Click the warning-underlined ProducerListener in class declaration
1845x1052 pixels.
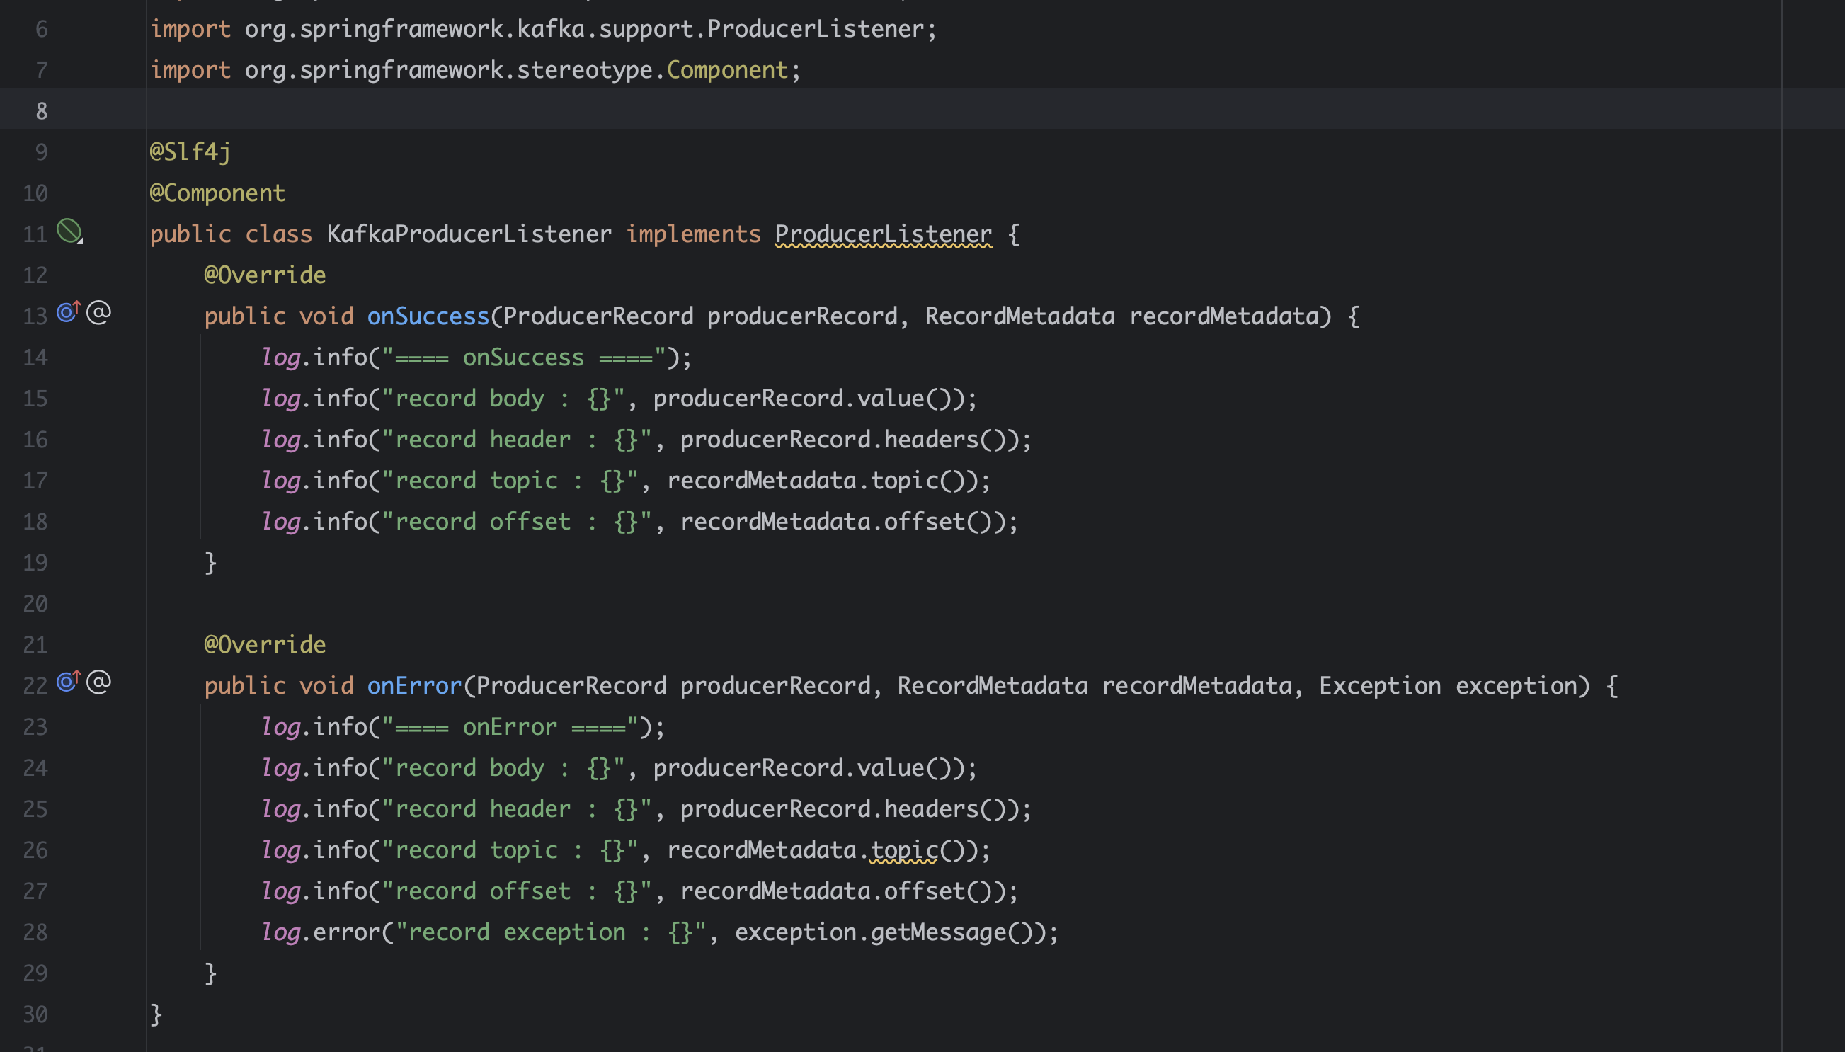[x=883, y=234]
